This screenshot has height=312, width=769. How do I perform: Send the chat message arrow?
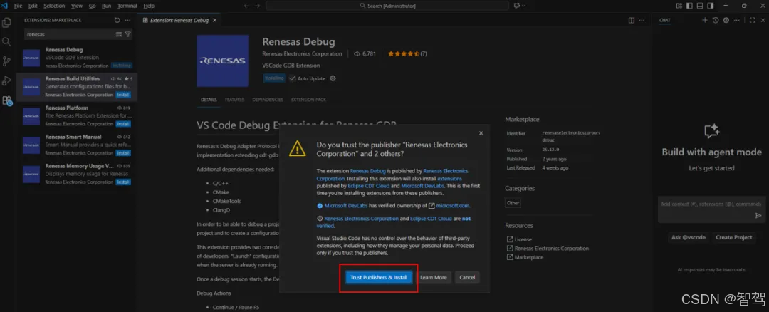[x=758, y=215]
